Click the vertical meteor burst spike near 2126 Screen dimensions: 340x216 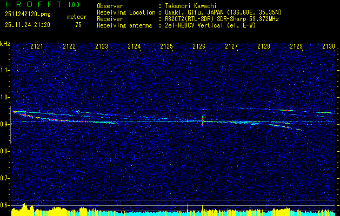tap(203, 120)
